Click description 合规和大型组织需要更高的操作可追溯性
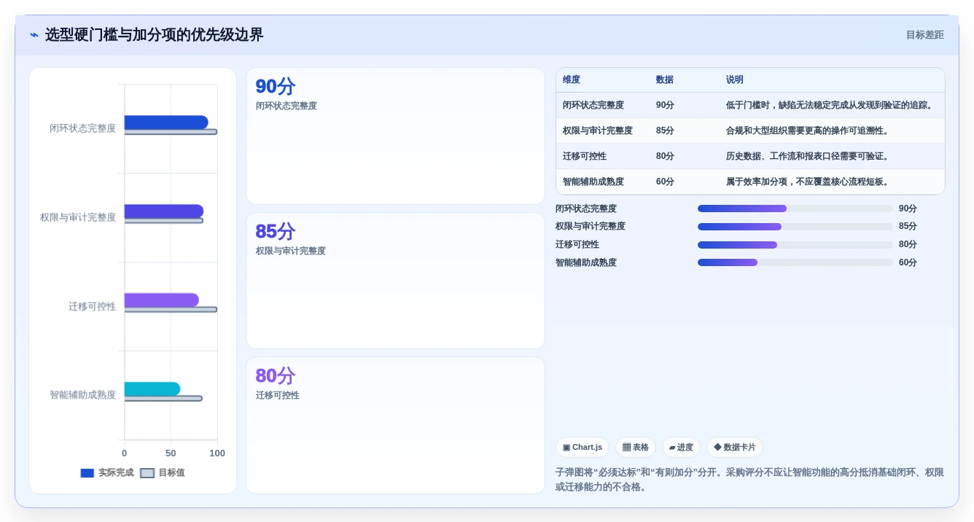This screenshot has height=522, width=974. pyautogui.click(x=808, y=130)
